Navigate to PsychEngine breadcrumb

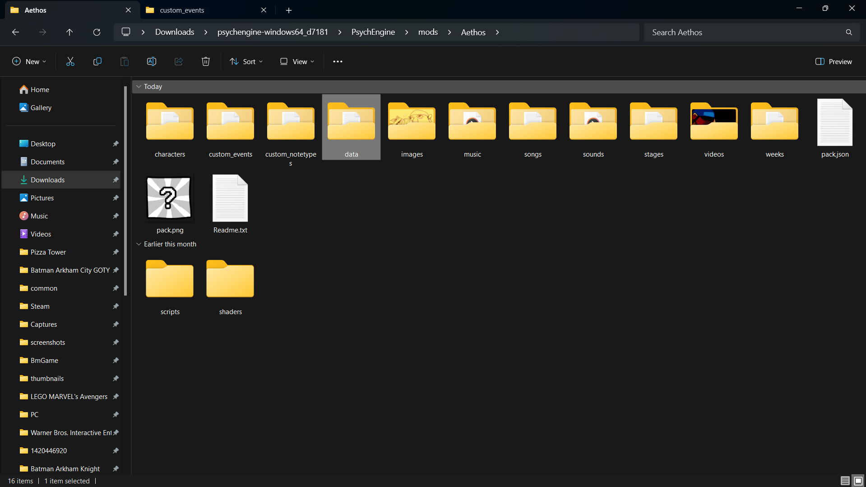373,32
